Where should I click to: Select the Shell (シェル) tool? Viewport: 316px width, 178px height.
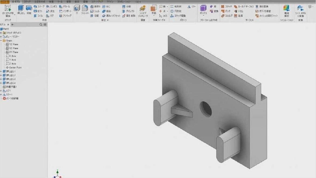pos(95,11)
